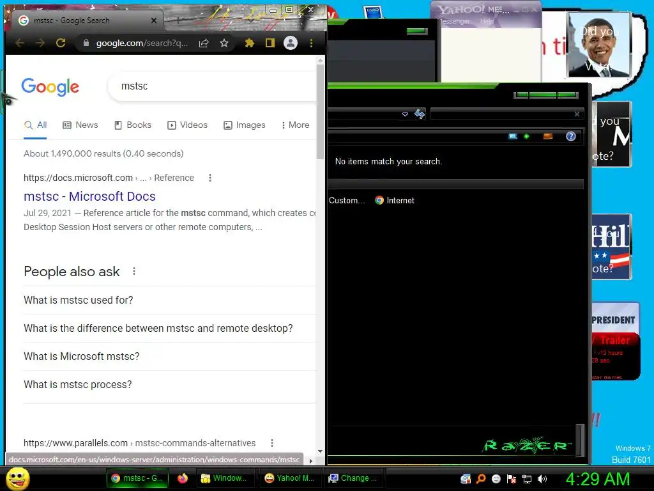This screenshot has height=491, width=654.
Task: Expand 'What is mstsc process?'
Action: click(170, 384)
